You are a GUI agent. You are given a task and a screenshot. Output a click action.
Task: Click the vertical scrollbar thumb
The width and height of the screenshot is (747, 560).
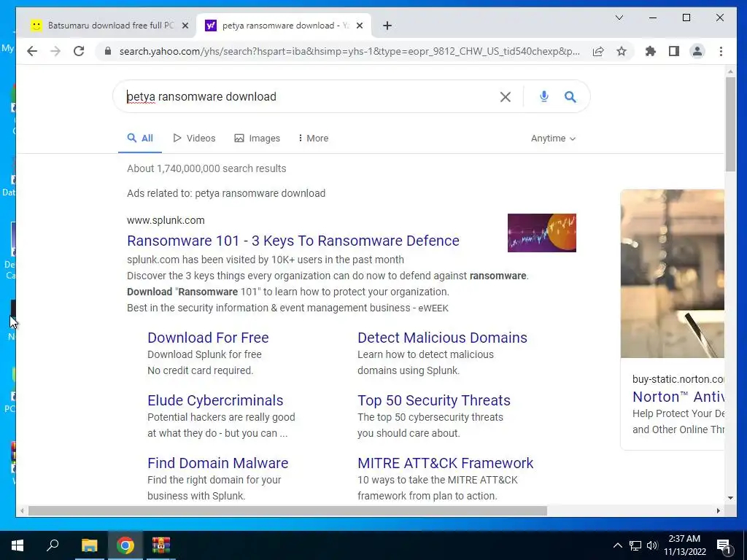[x=730, y=124]
